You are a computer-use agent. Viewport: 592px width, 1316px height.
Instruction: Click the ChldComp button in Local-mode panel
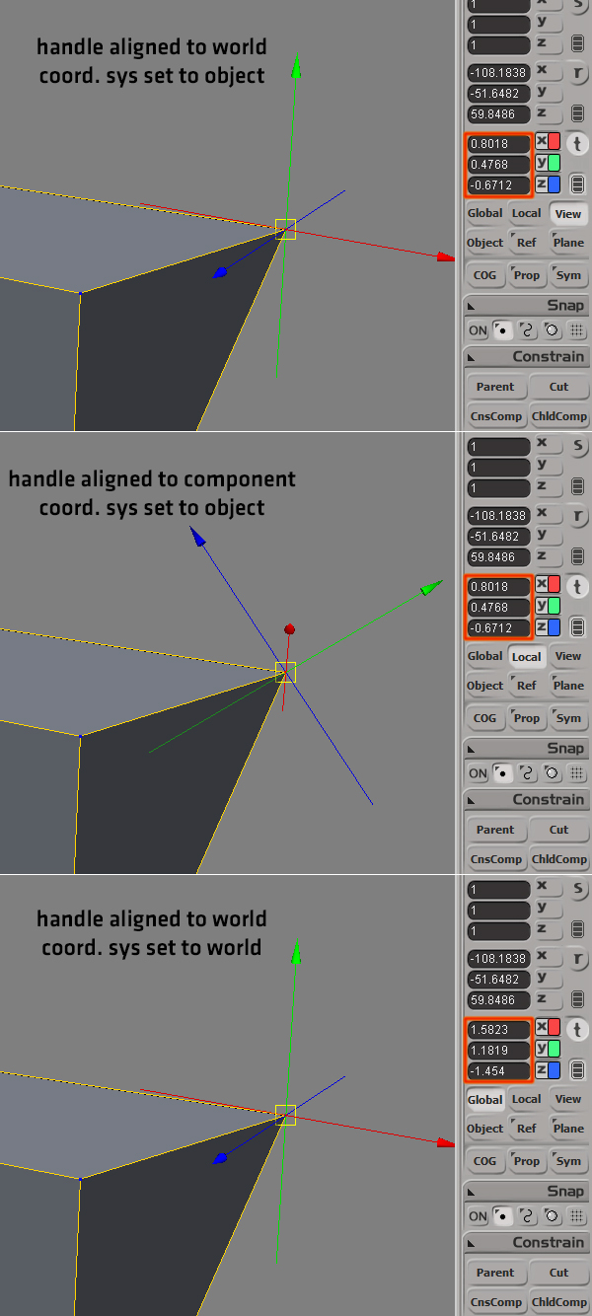coord(559,858)
